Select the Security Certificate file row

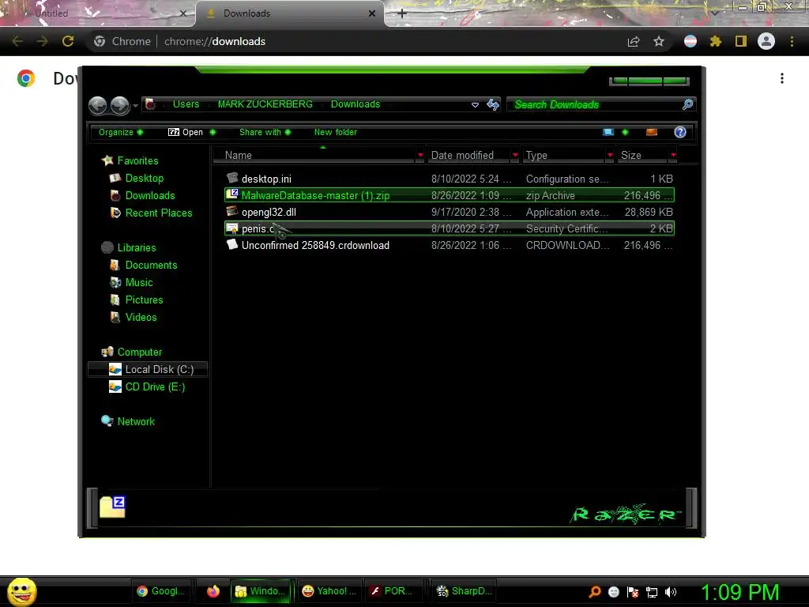pos(450,228)
